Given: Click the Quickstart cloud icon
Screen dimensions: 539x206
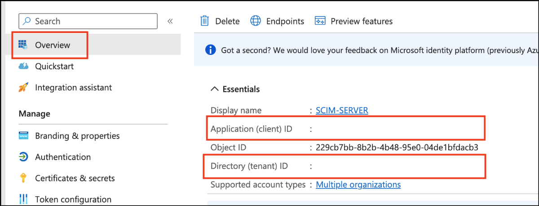Looking at the screenshot, I should 23,67.
